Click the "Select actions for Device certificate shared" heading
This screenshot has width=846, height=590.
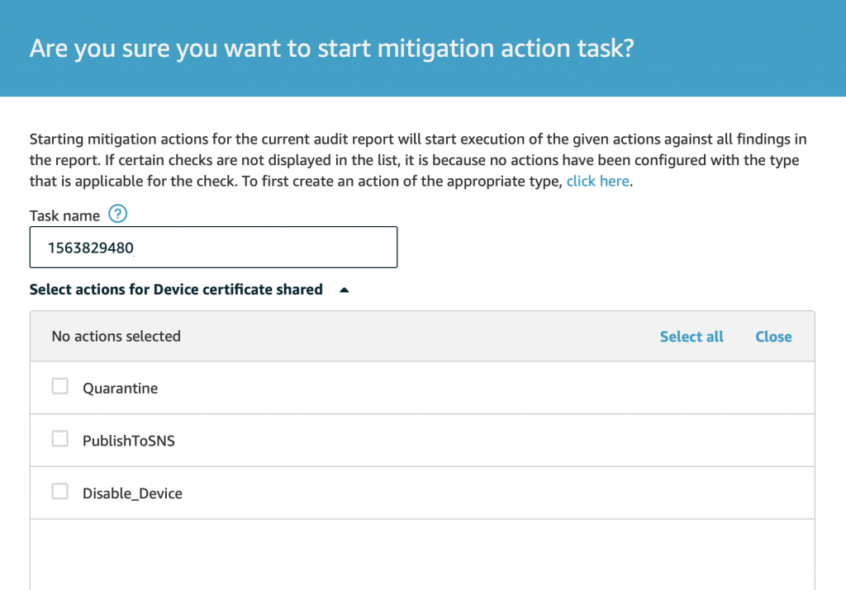pyautogui.click(x=176, y=290)
